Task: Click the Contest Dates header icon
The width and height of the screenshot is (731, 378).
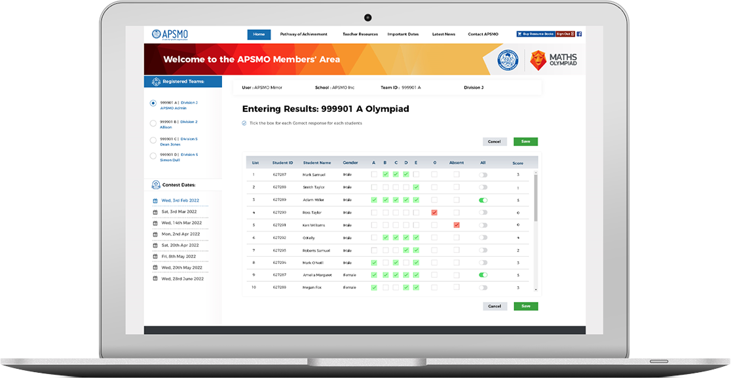Action: (x=156, y=185)
